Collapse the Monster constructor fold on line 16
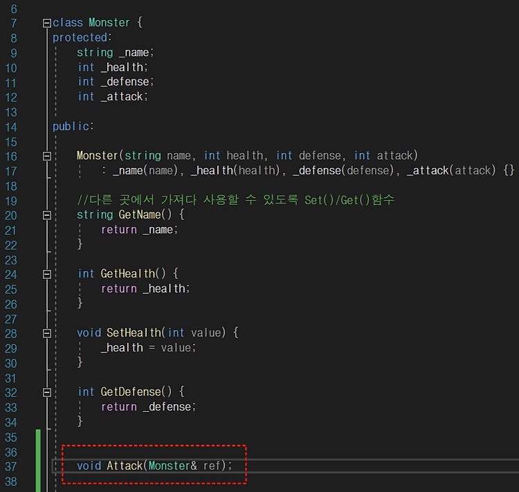519x492 pixels. coord(47,156)
